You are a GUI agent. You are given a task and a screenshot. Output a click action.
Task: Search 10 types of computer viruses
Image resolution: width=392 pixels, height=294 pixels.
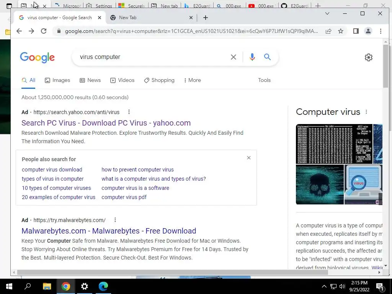56,188
